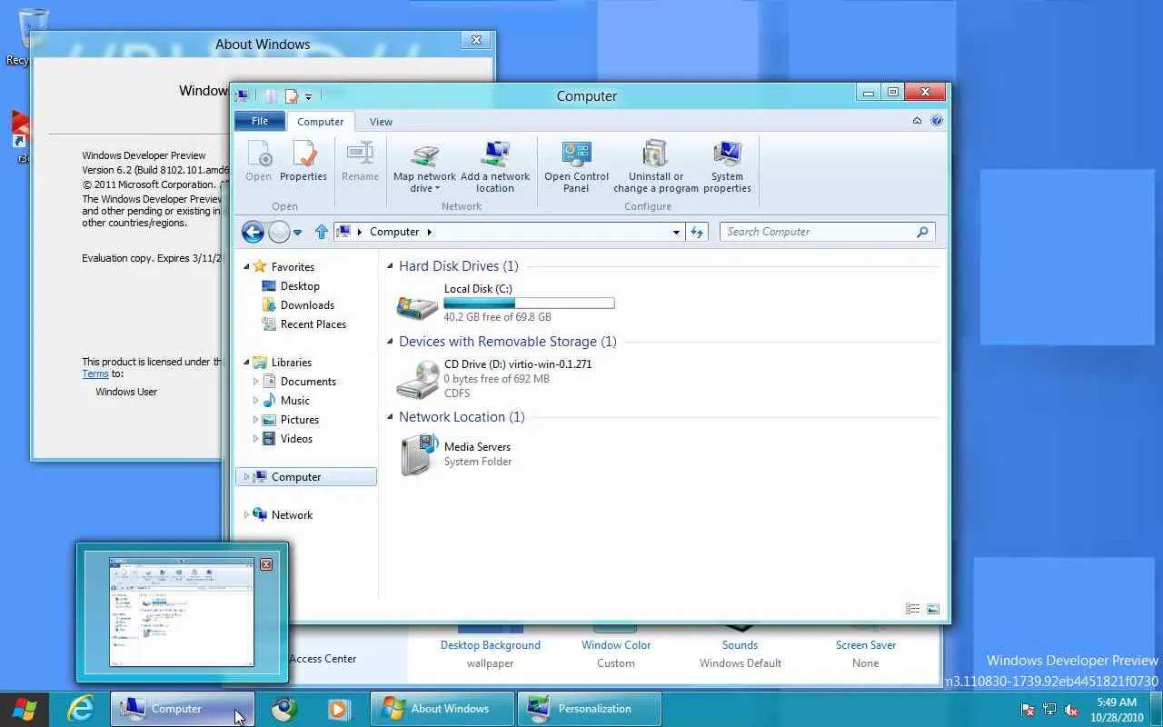Launch Open Control Panel from the ribbon

pyautogui.click(x=577, y=168)
